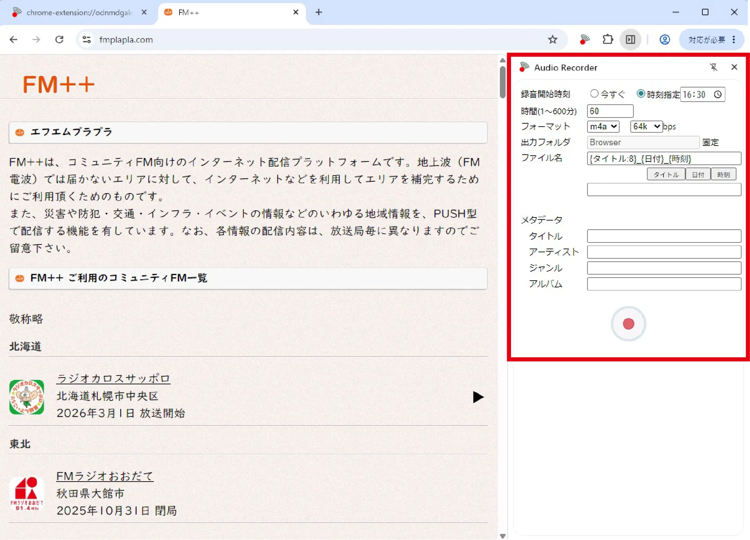Click the ラジオカロスサッポロ station logo
The width and height of the screenshot is (750, 540).
pyautogui.click(x=27, y=397)
